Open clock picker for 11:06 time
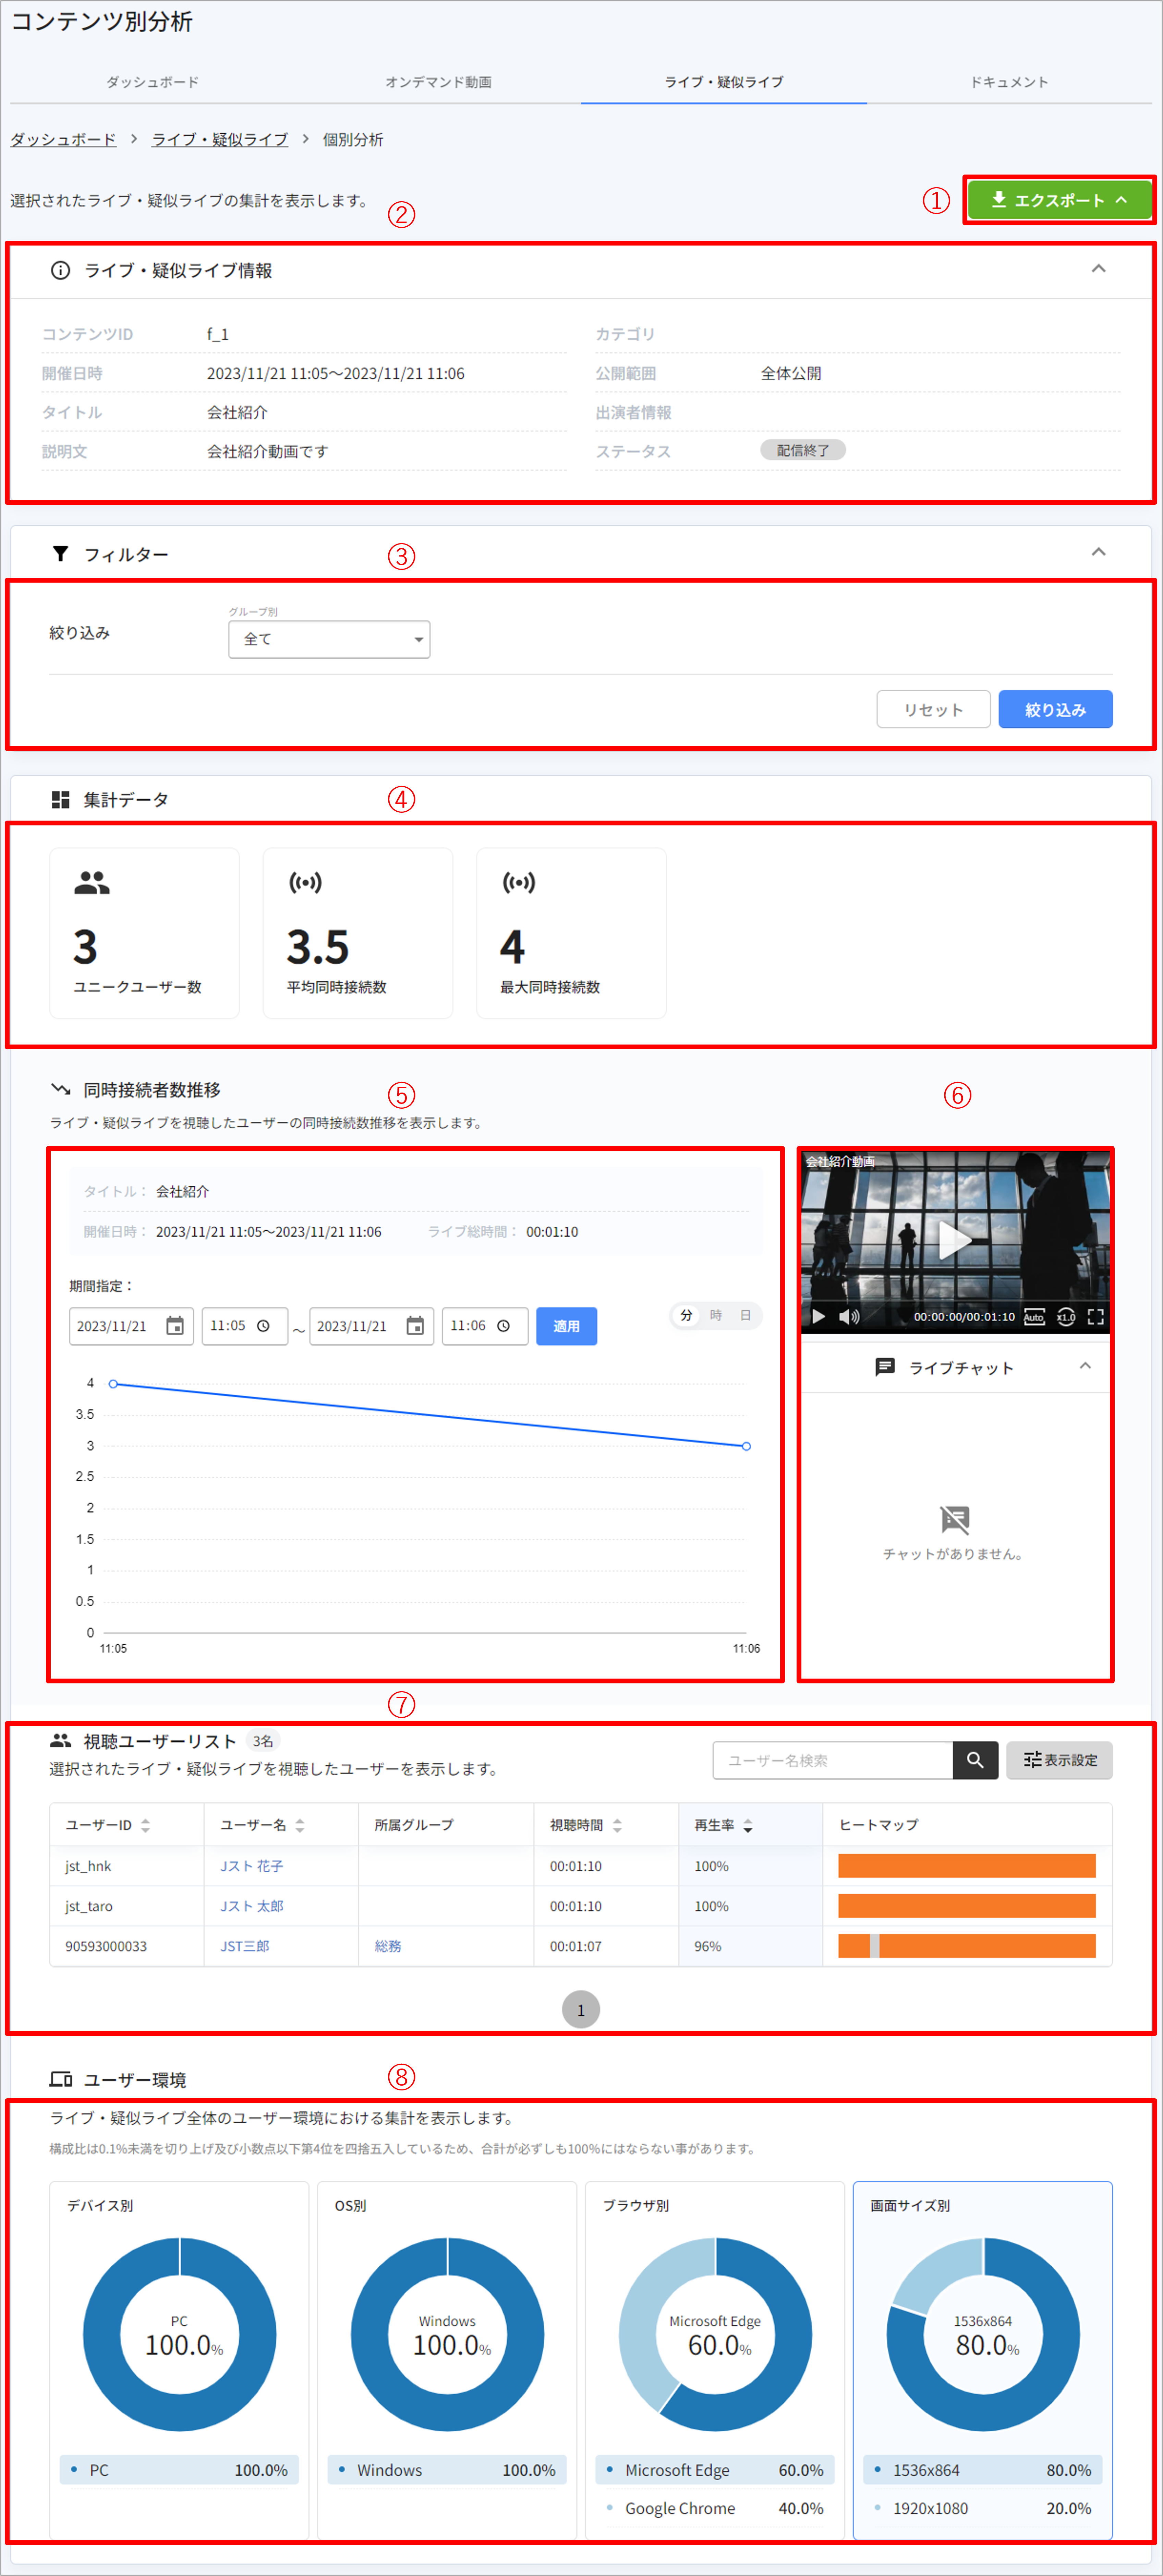This screenshot has height=2576, width=1163. tap(504, 1326)
